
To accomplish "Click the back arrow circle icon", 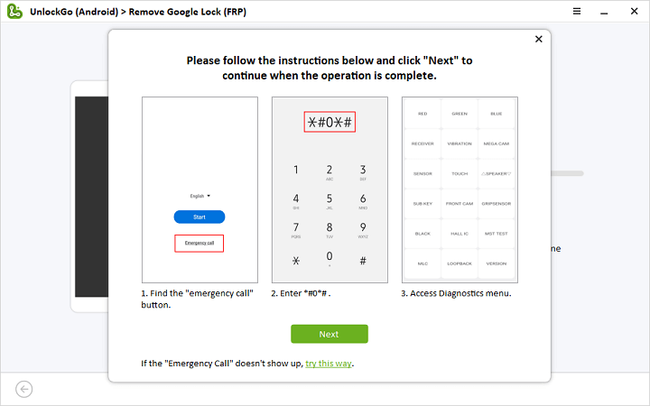I will tap(24, 389).
